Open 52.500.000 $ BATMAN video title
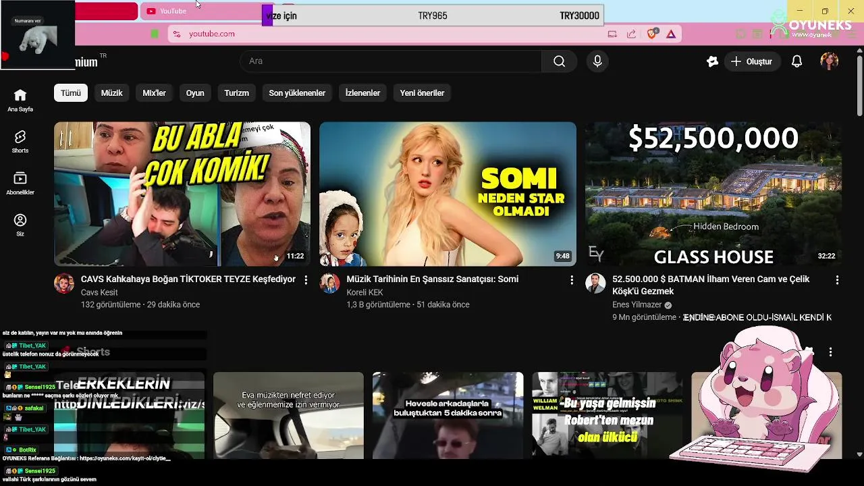864x486 pixels. coord(711,285)
